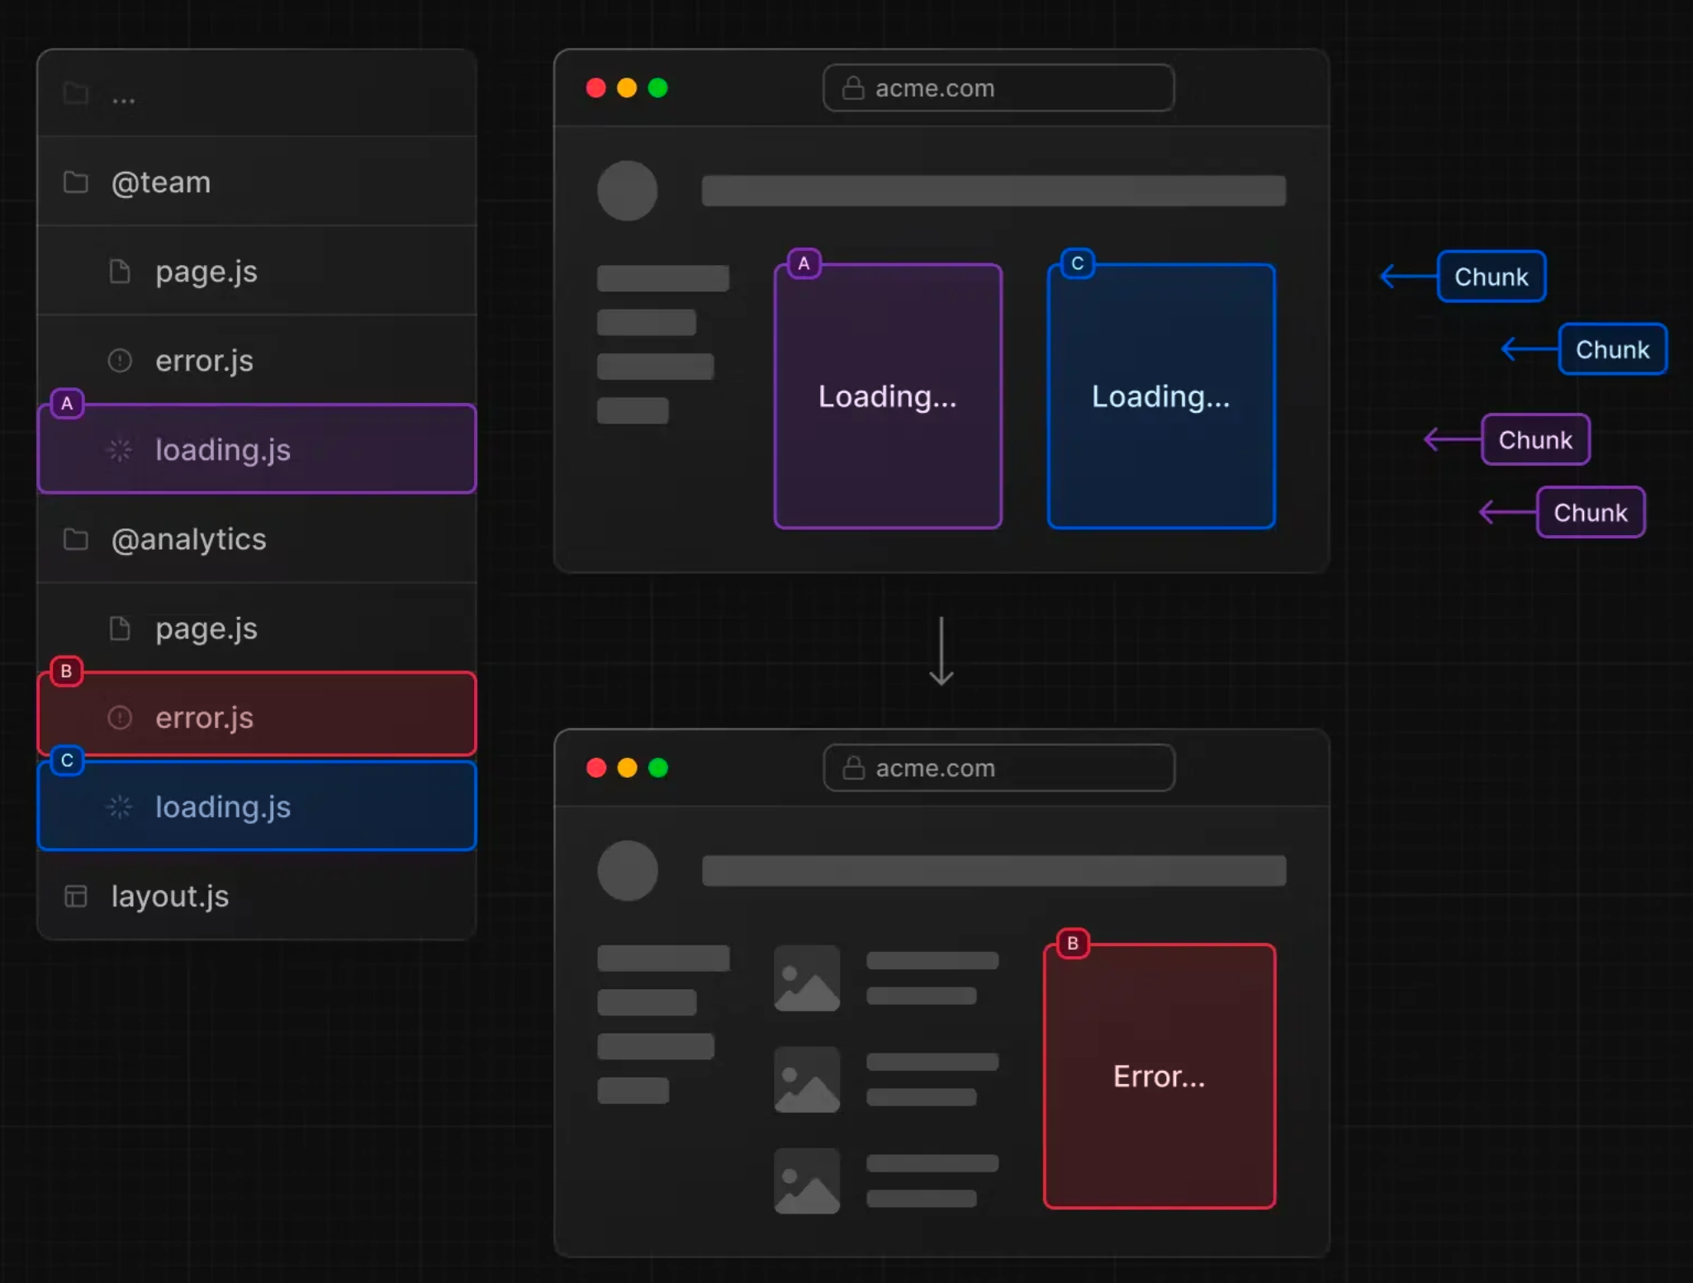Click the topmost blue Chunk box
The image size is (1693, 1283).
pos(1491,277)
